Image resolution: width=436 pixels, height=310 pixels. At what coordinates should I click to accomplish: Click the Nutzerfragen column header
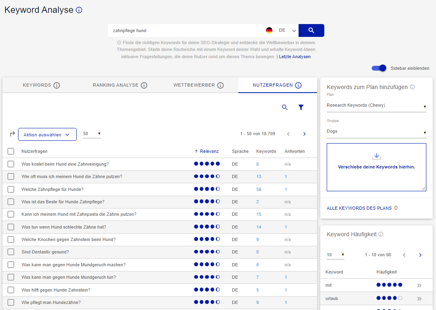tap(35, 151)
